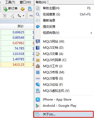
Task: Open 最新消息 latest news entry
Action: [x=64, y=21]
